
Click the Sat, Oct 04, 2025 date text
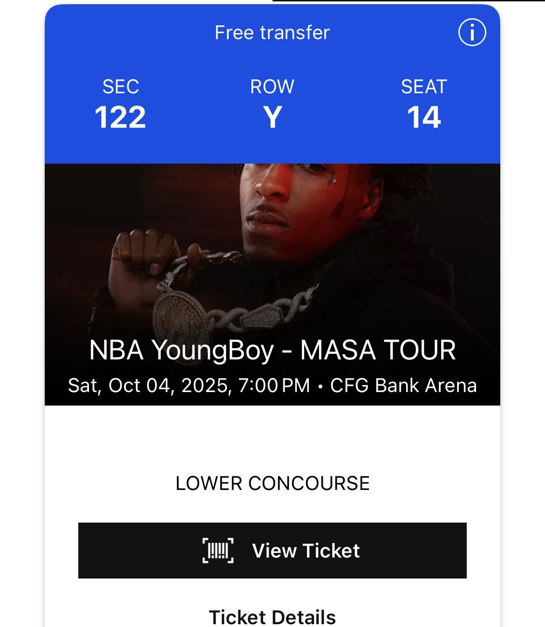150,386
